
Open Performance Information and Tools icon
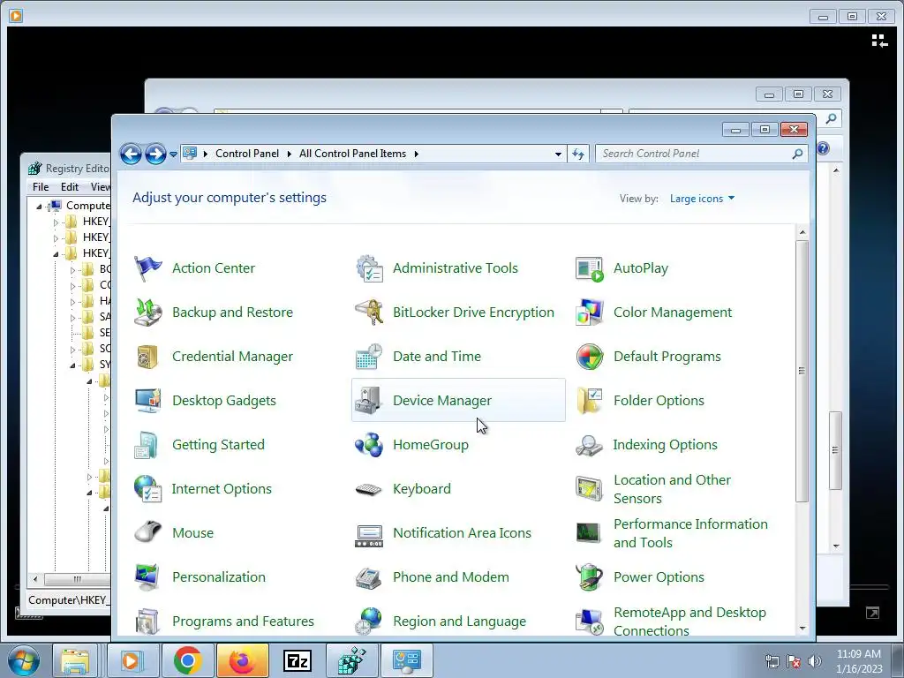click(x=589, y=532)
